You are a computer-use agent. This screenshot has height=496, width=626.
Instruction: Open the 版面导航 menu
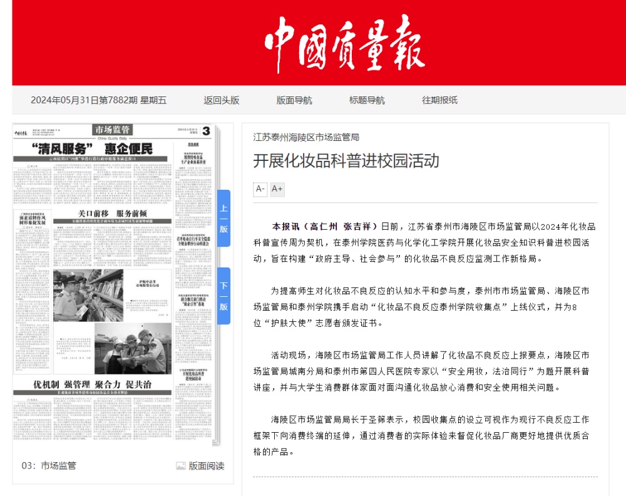[x=294, y=100]
